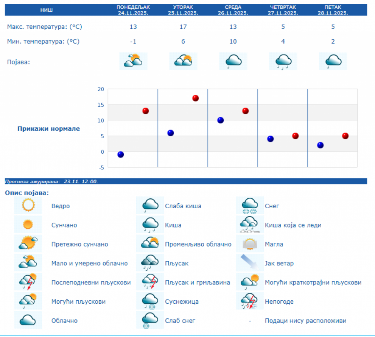Click the Облачно cloudy legend icon
The image size is (375, 337).
[28, 320]
